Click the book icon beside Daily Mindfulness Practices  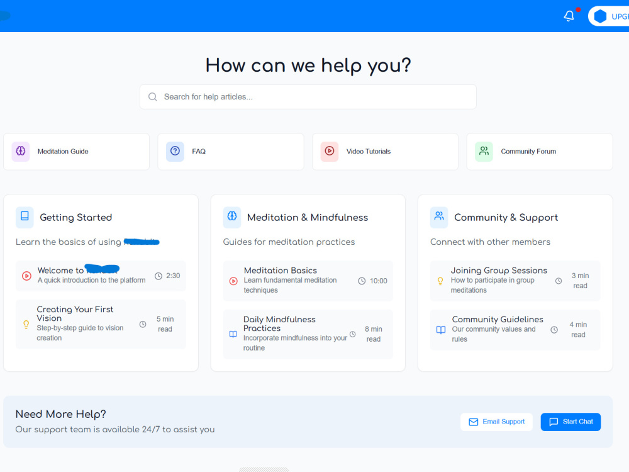coord(233,334)
